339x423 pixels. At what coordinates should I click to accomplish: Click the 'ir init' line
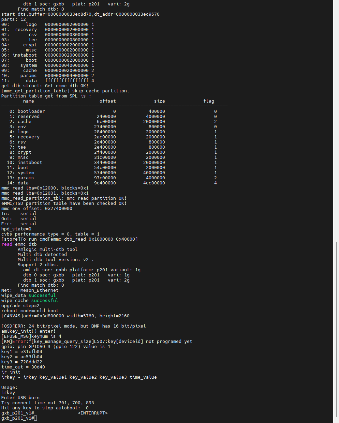pos(11,372)
